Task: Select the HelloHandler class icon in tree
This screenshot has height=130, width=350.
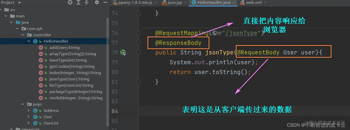Action: 36,41
